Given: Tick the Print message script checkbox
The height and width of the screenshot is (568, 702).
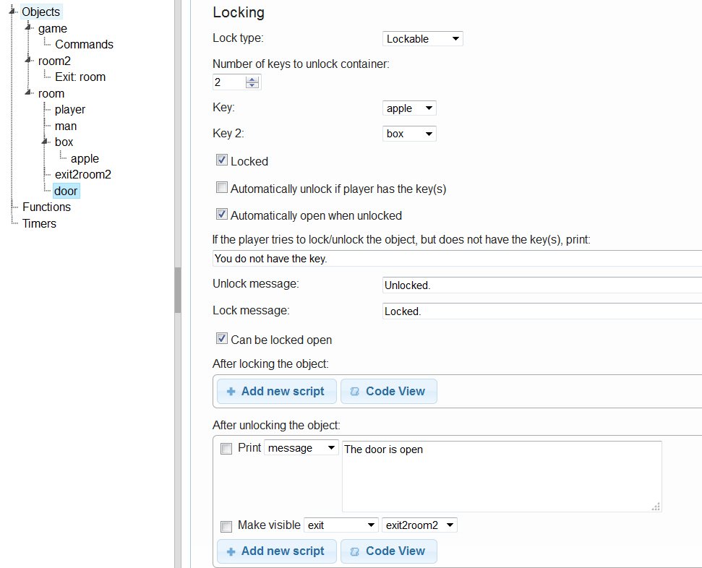Looking at the screenshot, I should tap(226, 448).
